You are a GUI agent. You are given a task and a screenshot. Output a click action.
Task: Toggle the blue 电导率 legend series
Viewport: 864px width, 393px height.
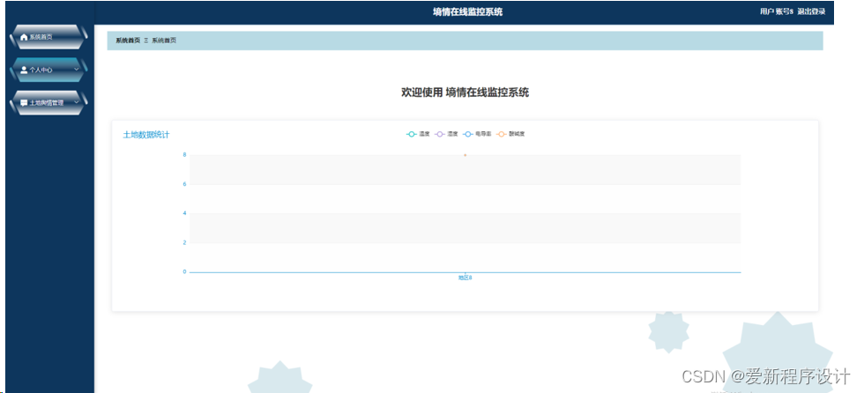coord(477,134)
